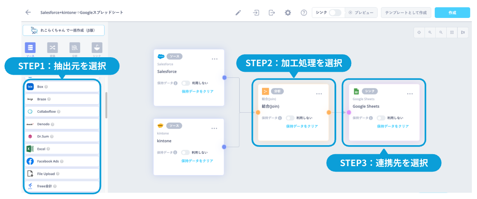This screenshot has width=477, height=199.
Task: Open settings via the gear icon
Action: point(288,13)
